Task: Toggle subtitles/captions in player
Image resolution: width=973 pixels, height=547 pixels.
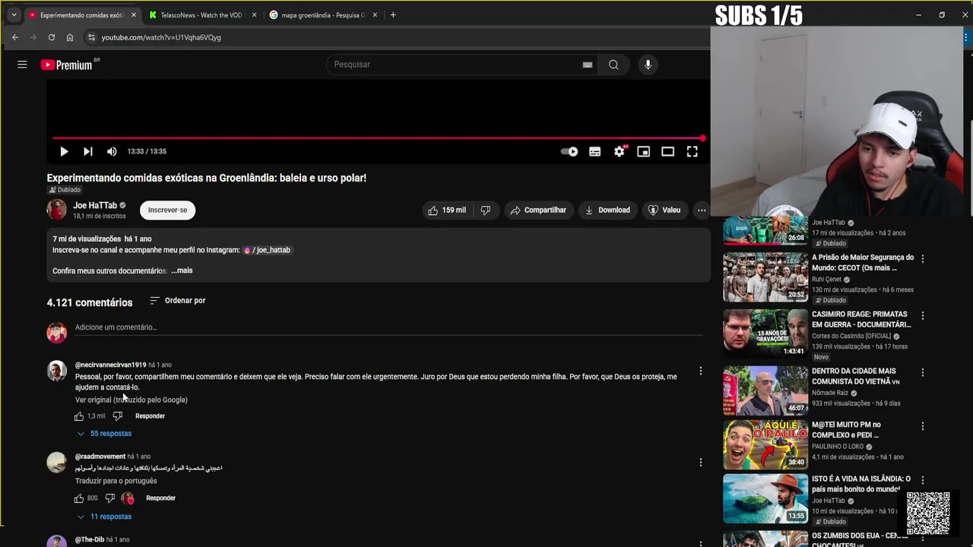Action: [595, 151]
